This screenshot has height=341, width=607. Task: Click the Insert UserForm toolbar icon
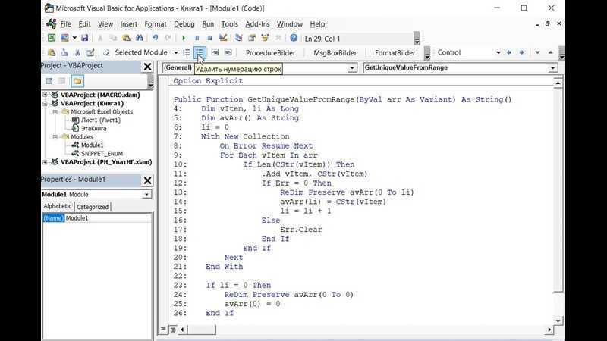[x=64, y=38]
